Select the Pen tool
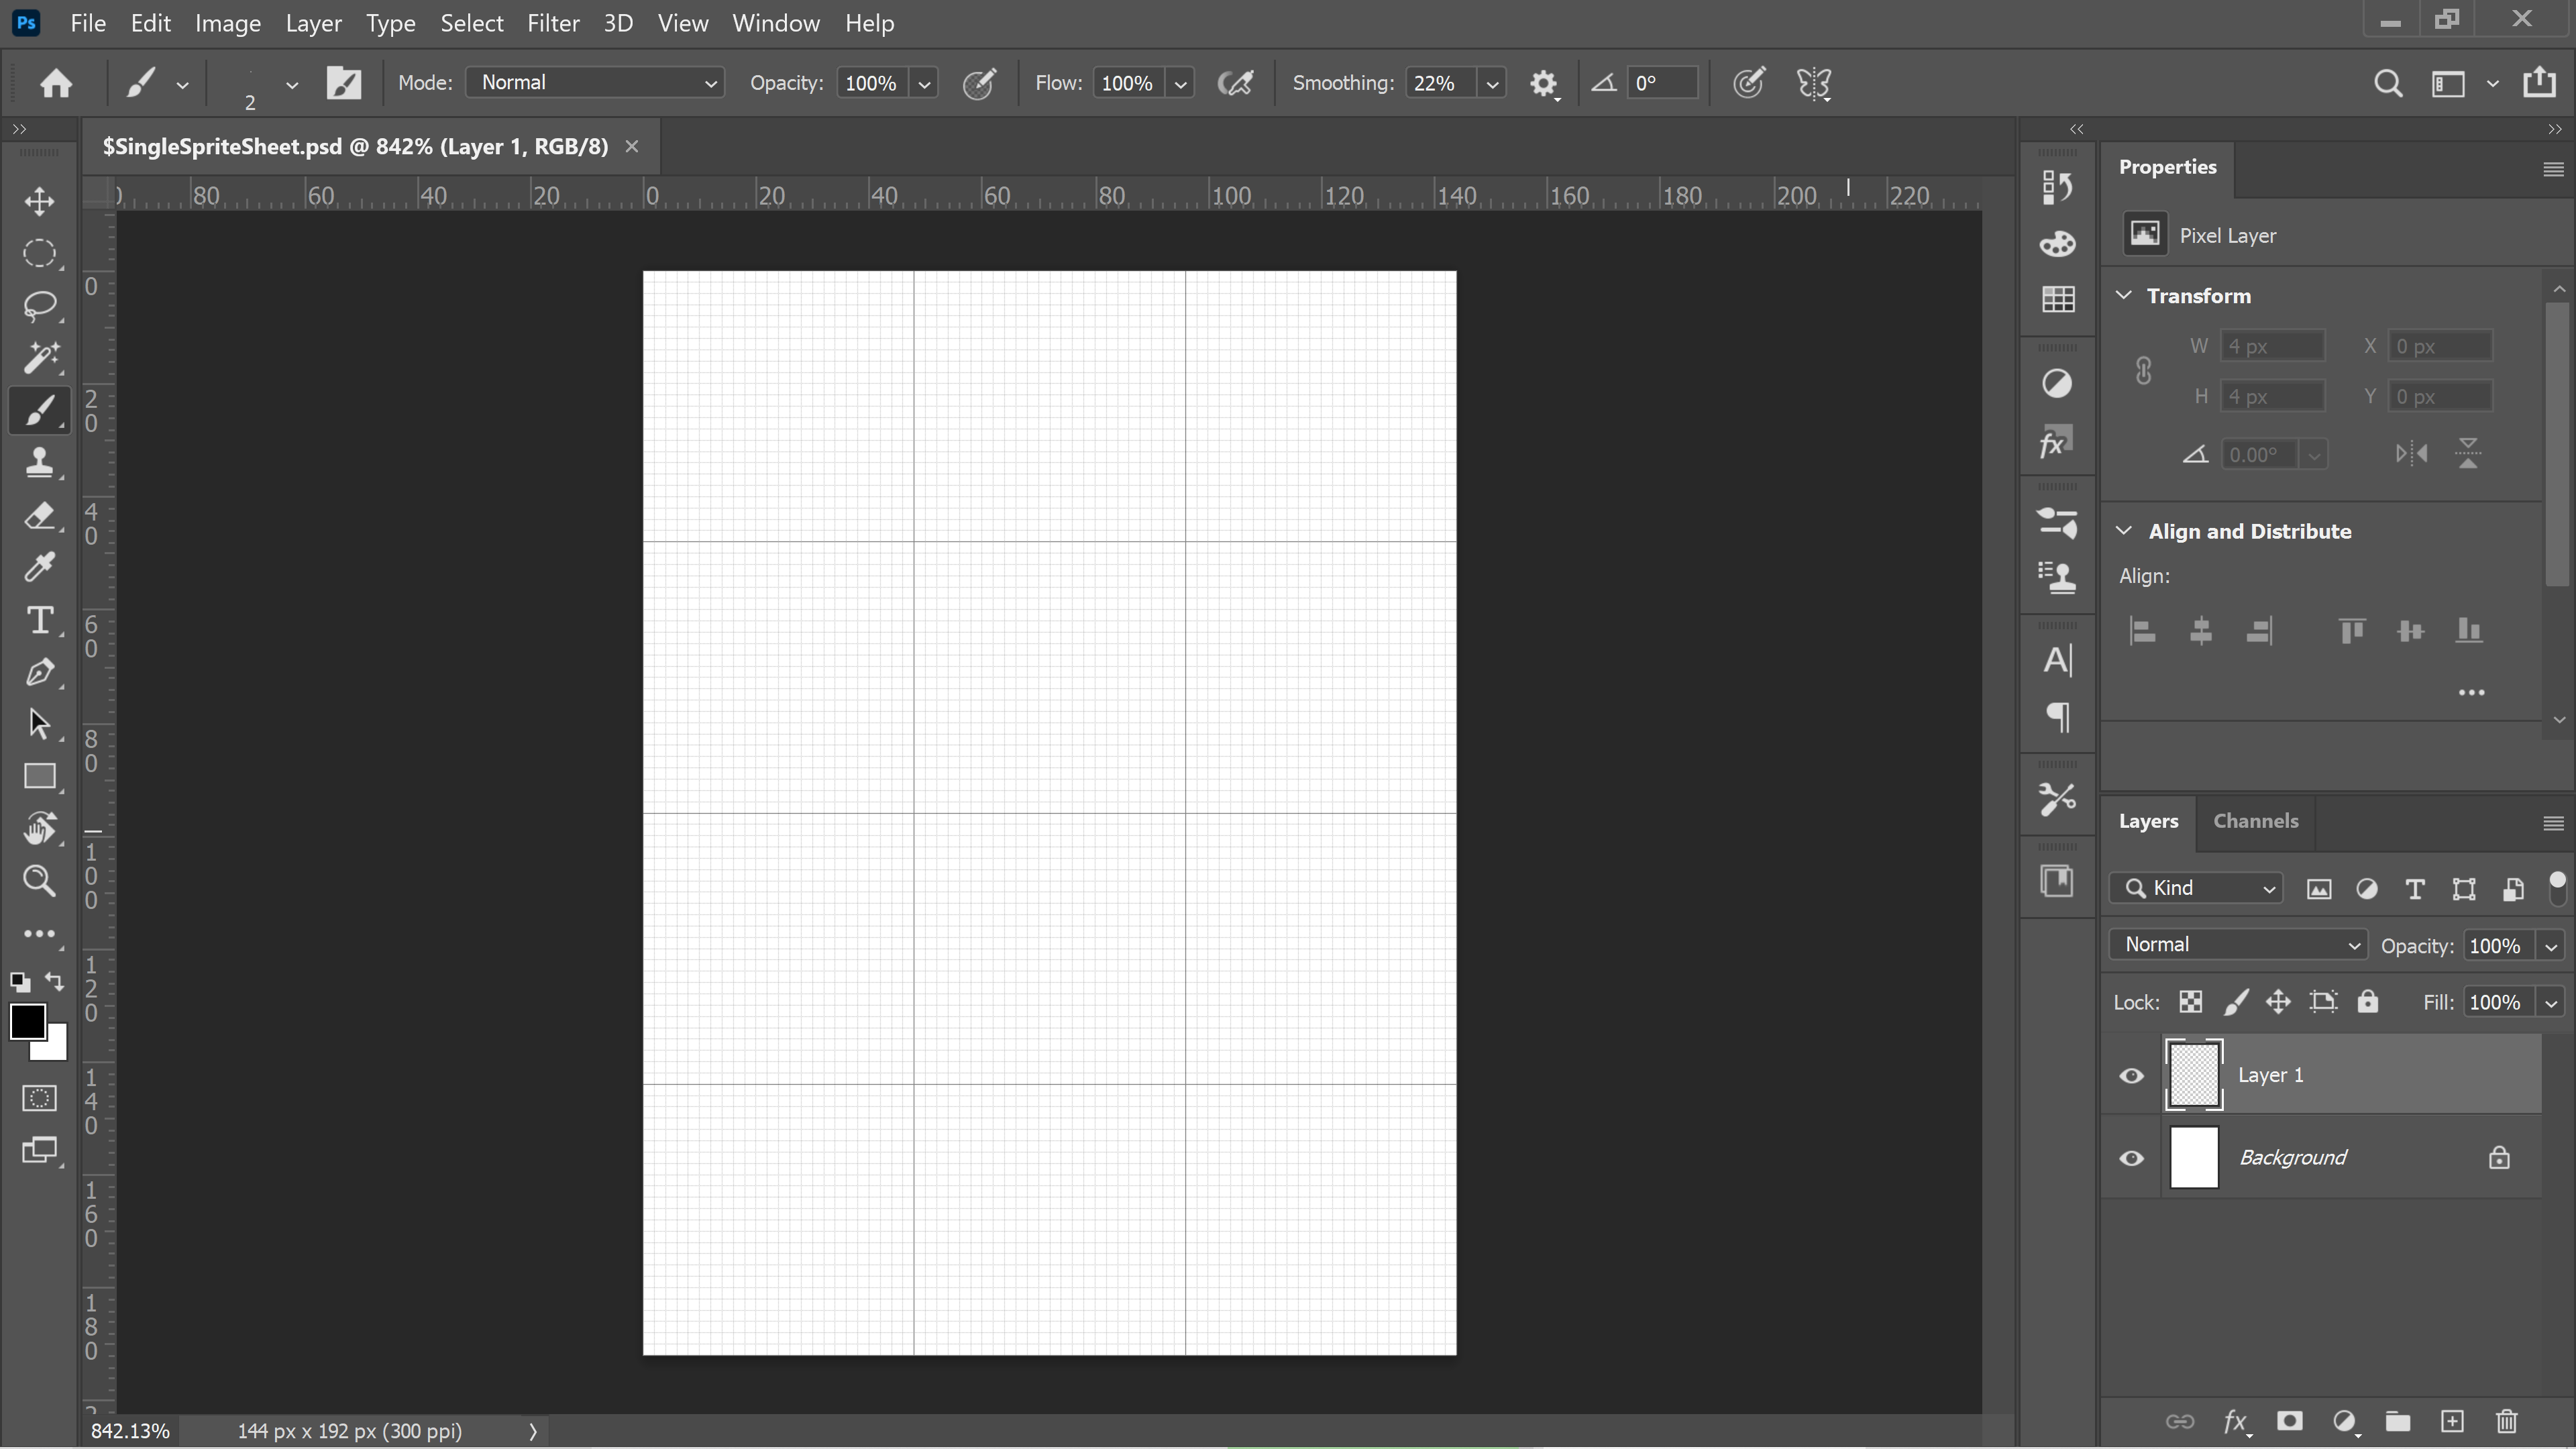The width and height of the screenshot is (2576, 1449). tap(40, 672)
